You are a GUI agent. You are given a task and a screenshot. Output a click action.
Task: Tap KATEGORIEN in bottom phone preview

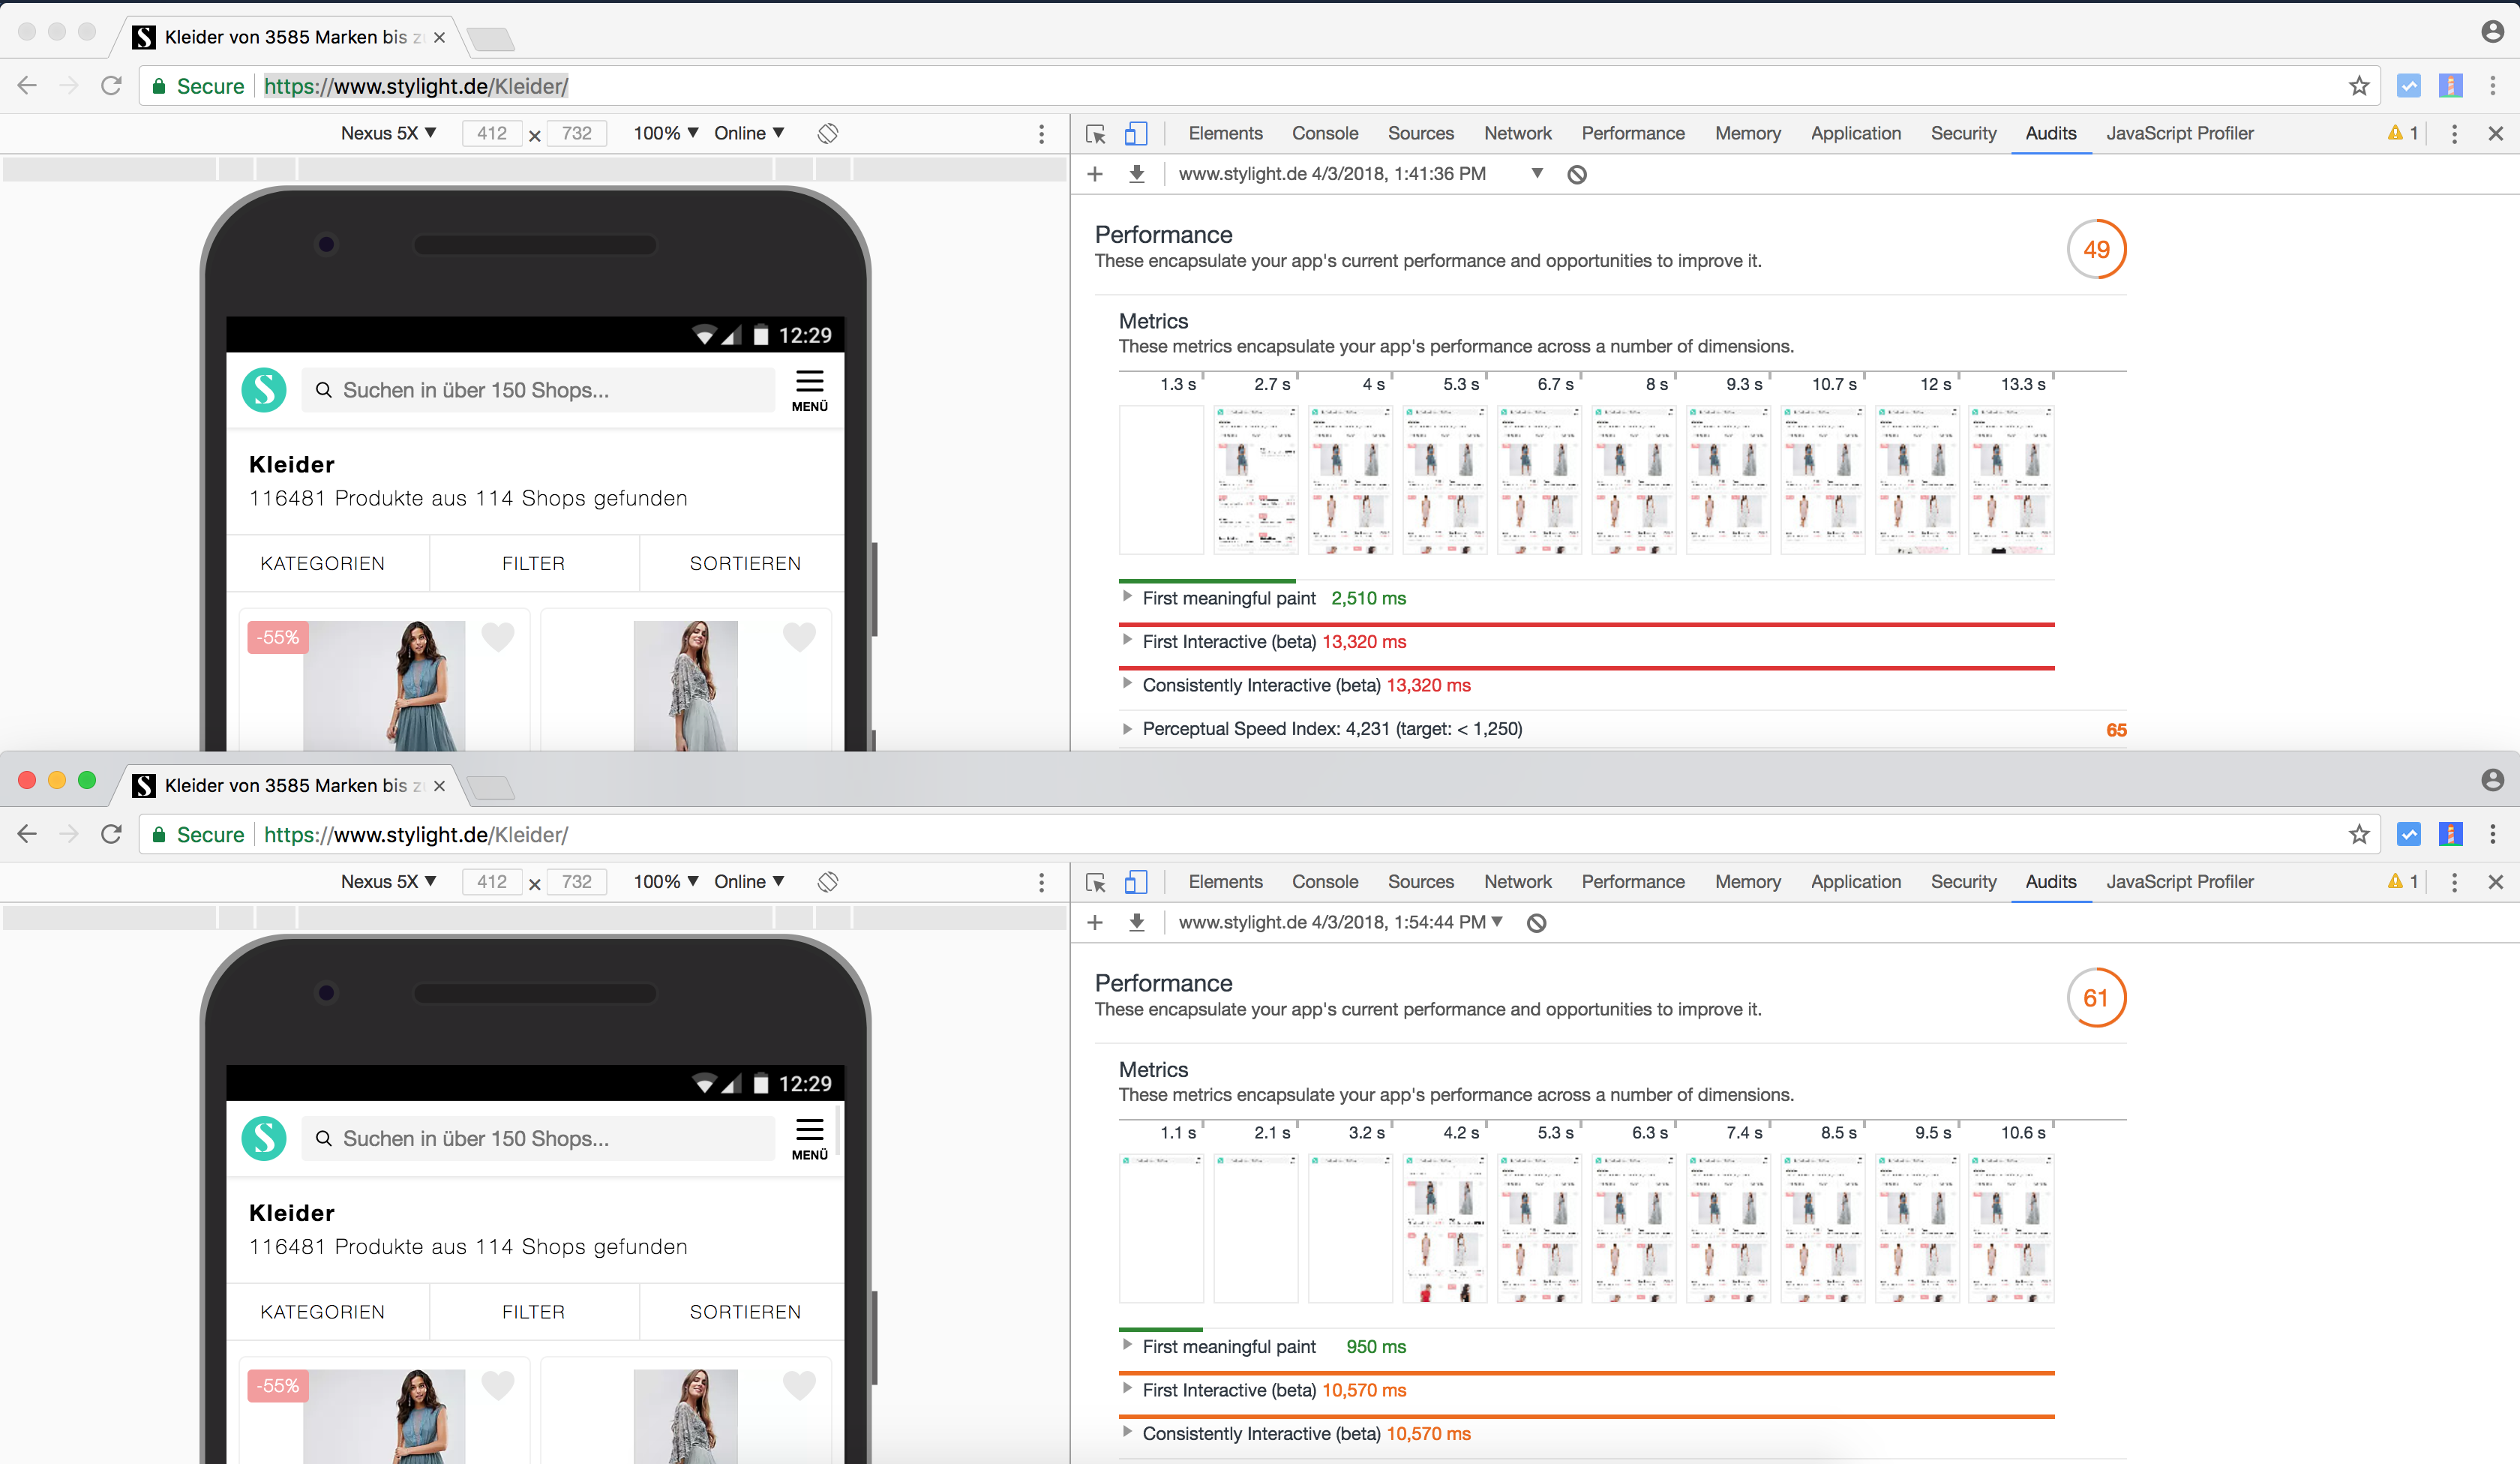(323, 1312)
